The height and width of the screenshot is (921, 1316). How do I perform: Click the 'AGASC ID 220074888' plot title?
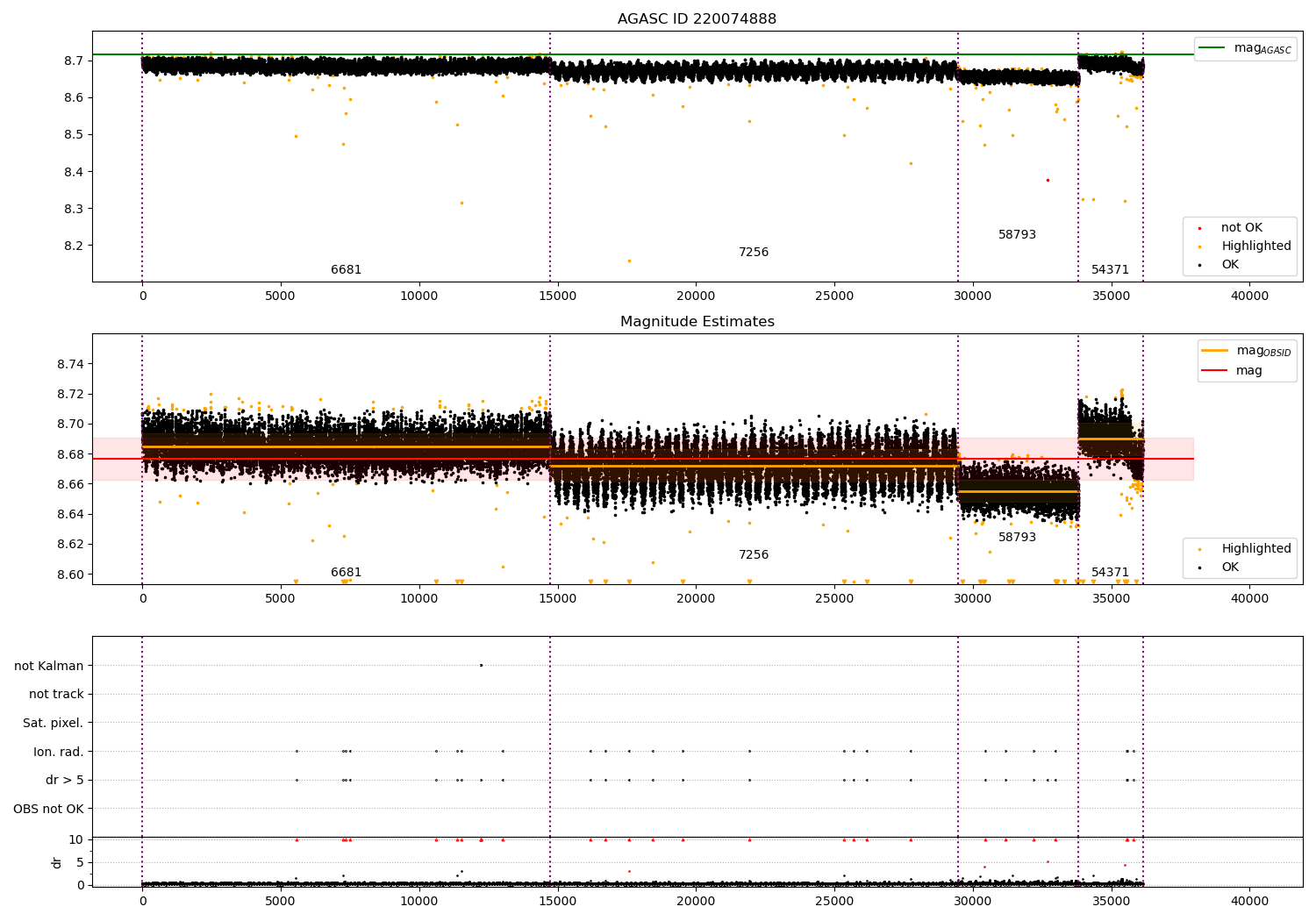[x=697, y=19]
